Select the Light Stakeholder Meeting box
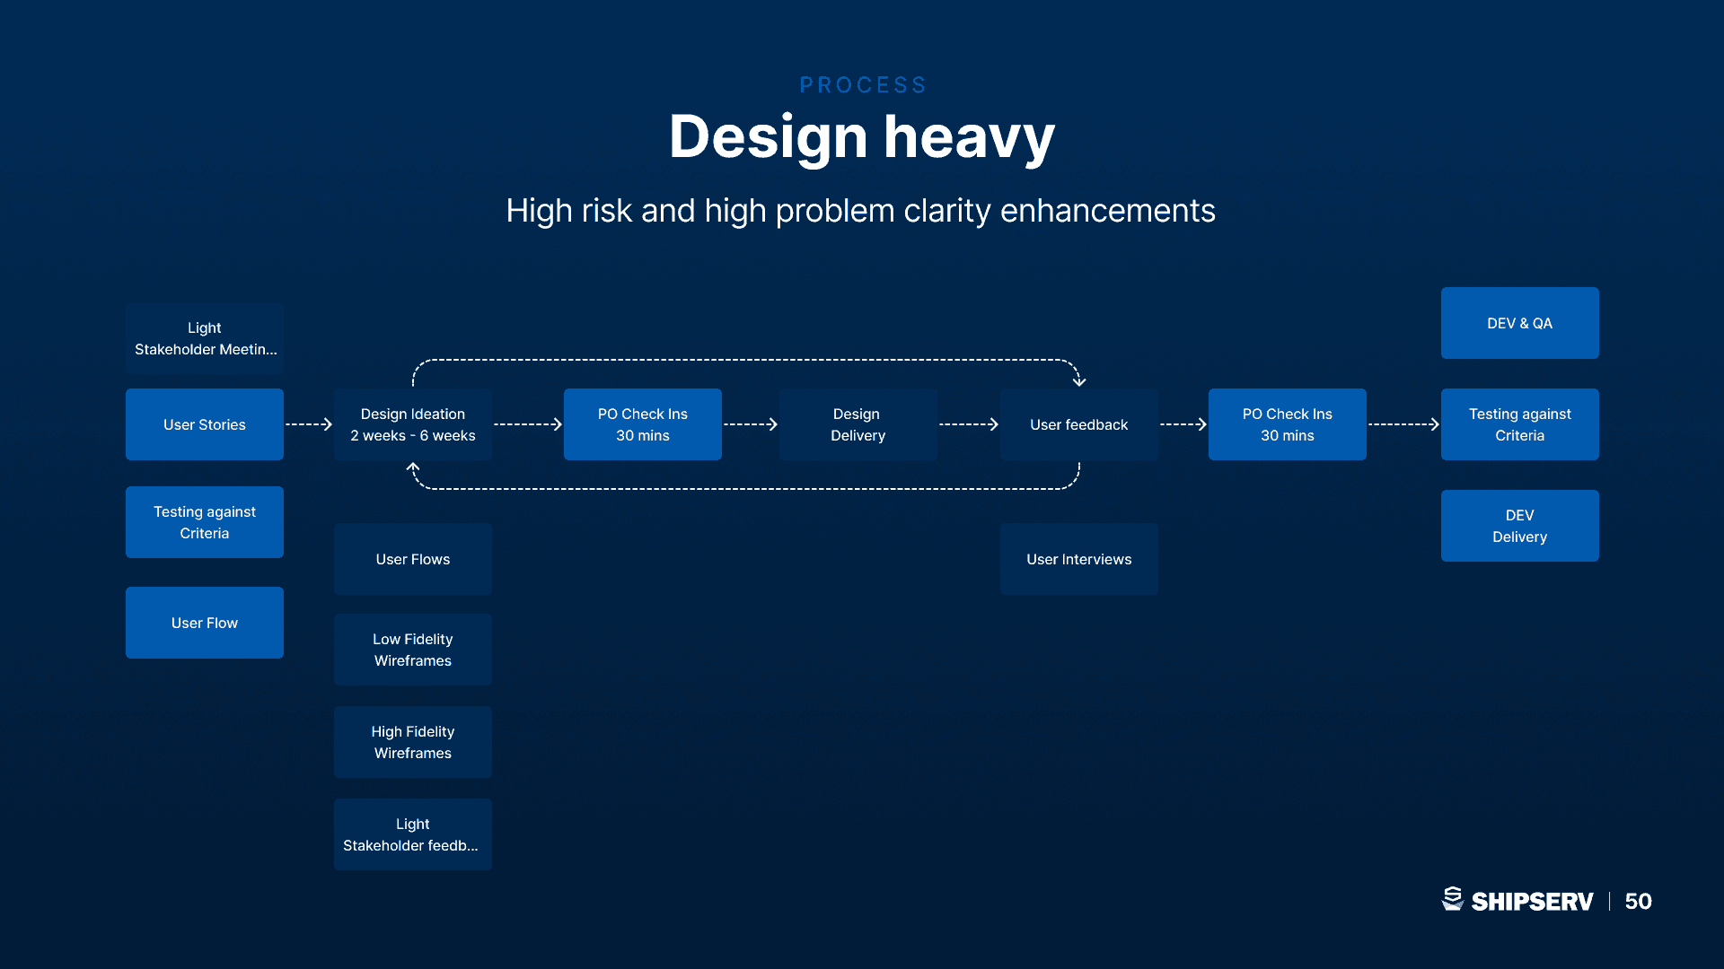This screenshot has height=969, width=1724. pyautogui.click(x=205, y=338)
